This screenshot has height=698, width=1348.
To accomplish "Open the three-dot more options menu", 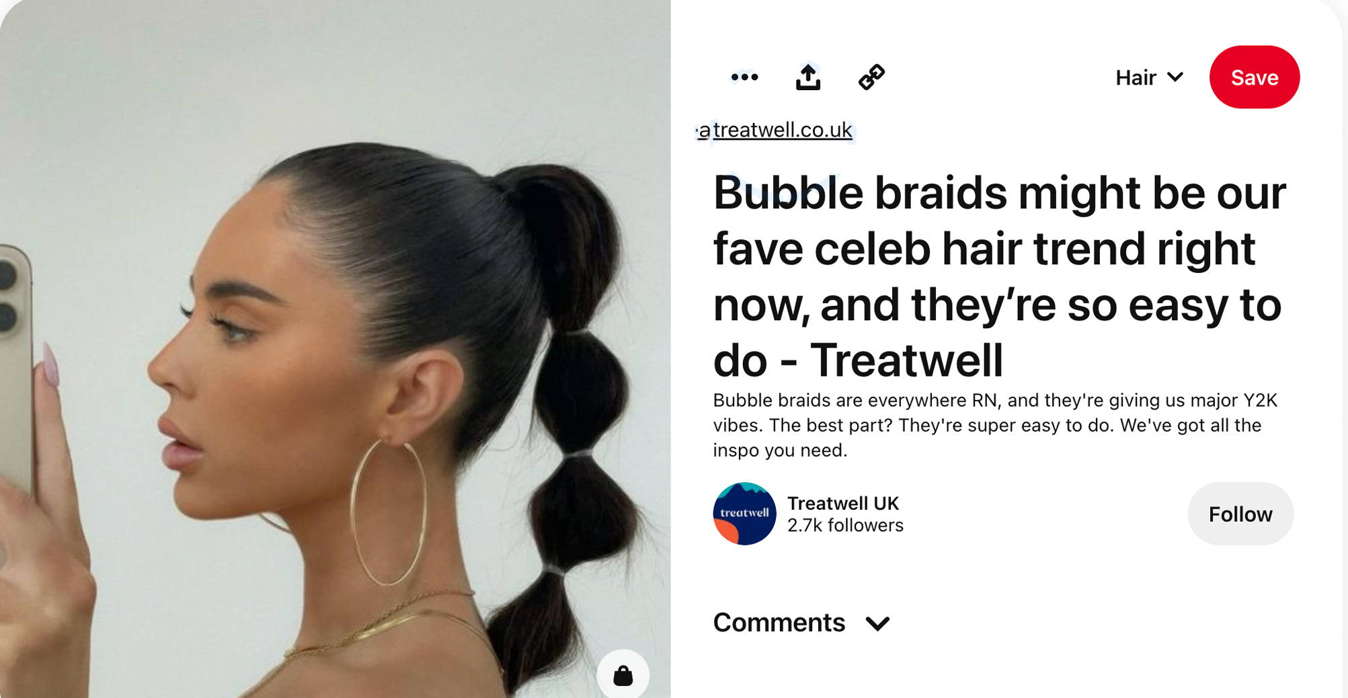I will (744, 77).
